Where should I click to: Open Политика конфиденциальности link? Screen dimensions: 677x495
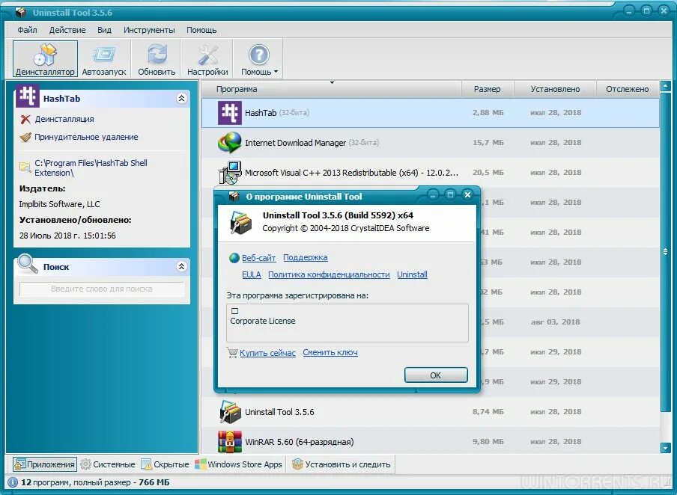click(x=329, y=274)
